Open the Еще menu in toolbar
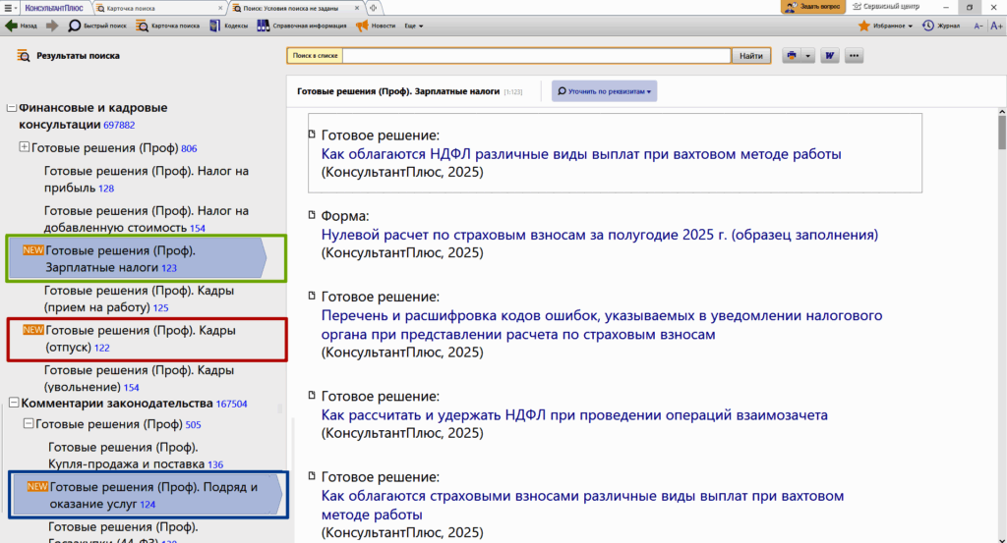Screen dimensions: 1007x543 (x=414, y=26)
